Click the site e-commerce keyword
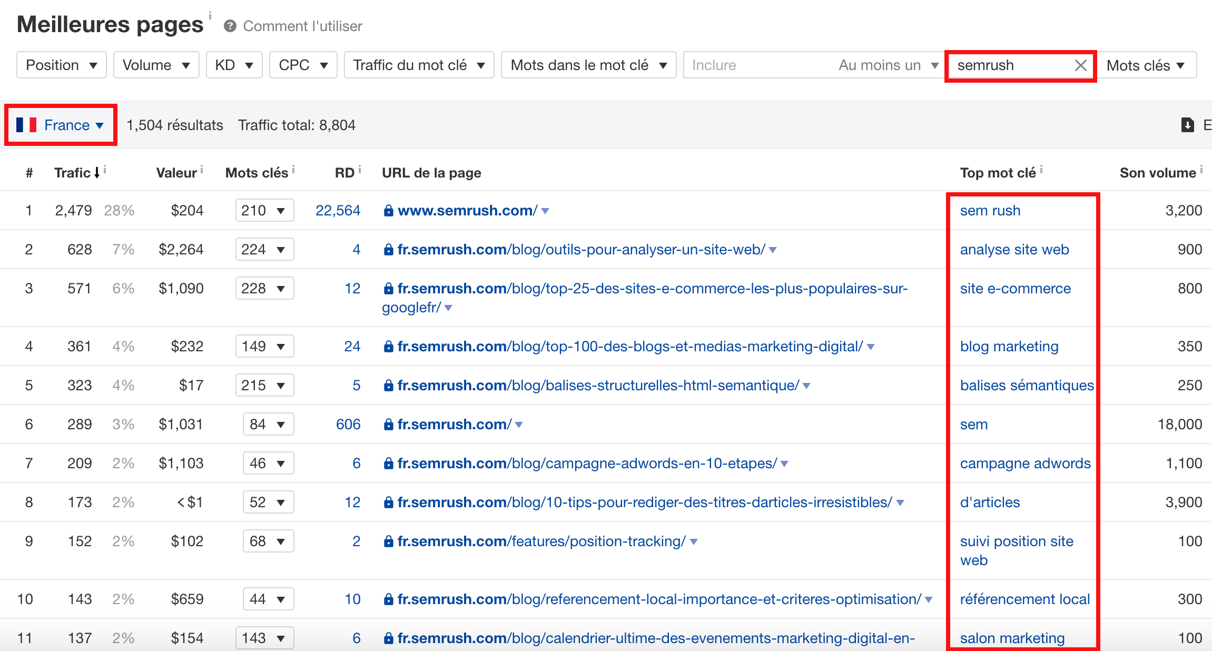 click(x=1016, y=289)
